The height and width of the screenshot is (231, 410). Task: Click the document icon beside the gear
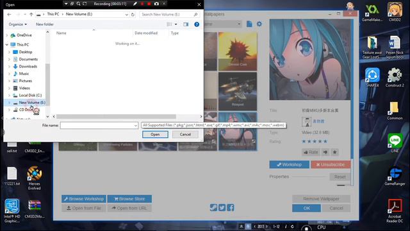pyautogui.click(x=249, y=24)
